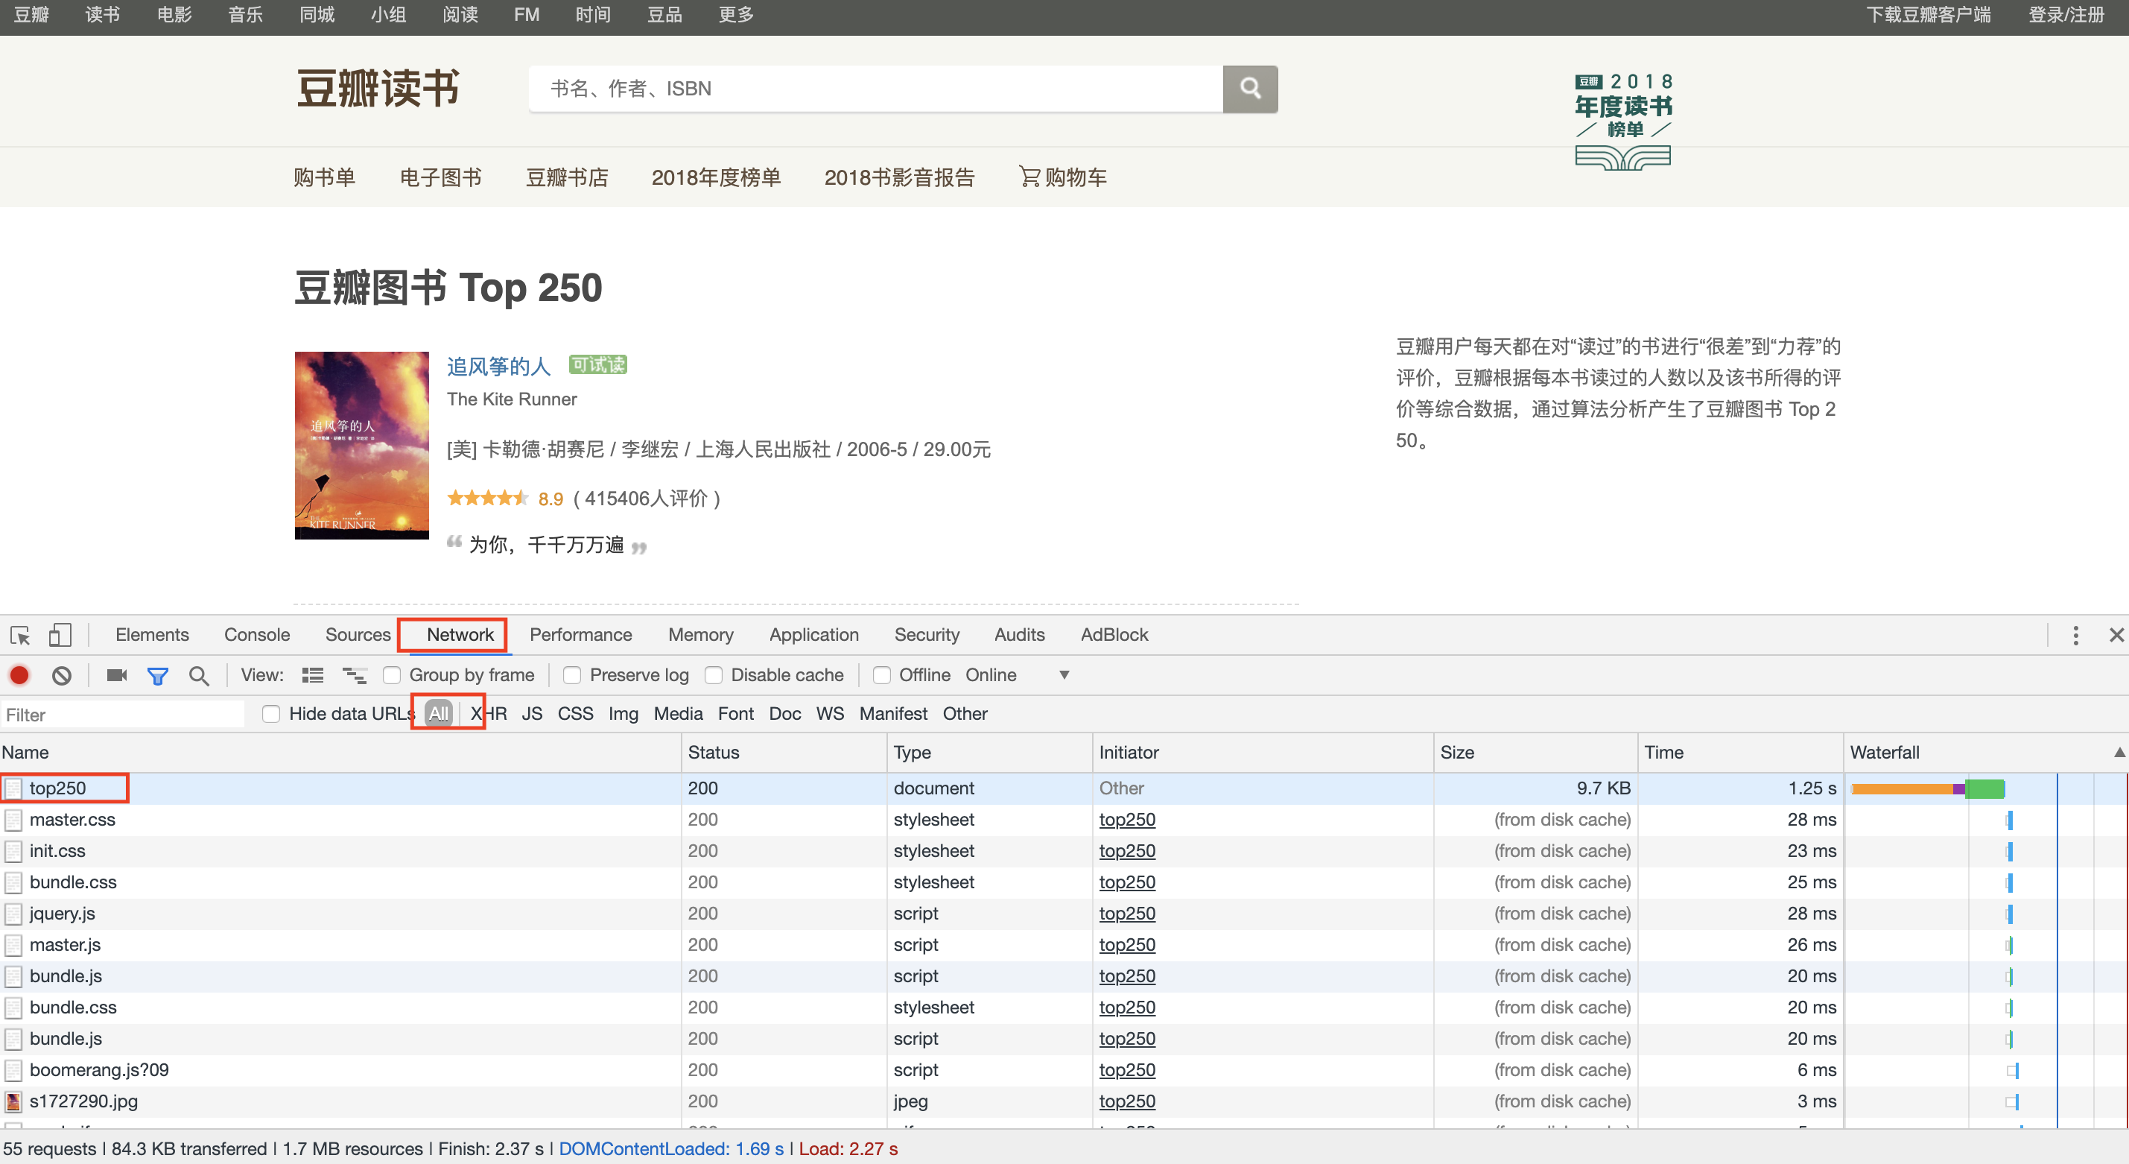The width and height of the screenshot is (2129, 1164).
Task: Click the 购物车 shopping cart icon
Action: tap(1029, 176)
